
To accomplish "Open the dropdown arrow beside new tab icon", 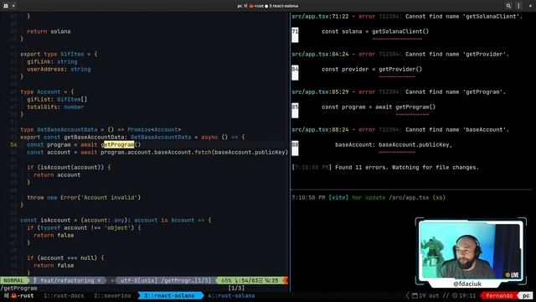I will tap(13, 6).
